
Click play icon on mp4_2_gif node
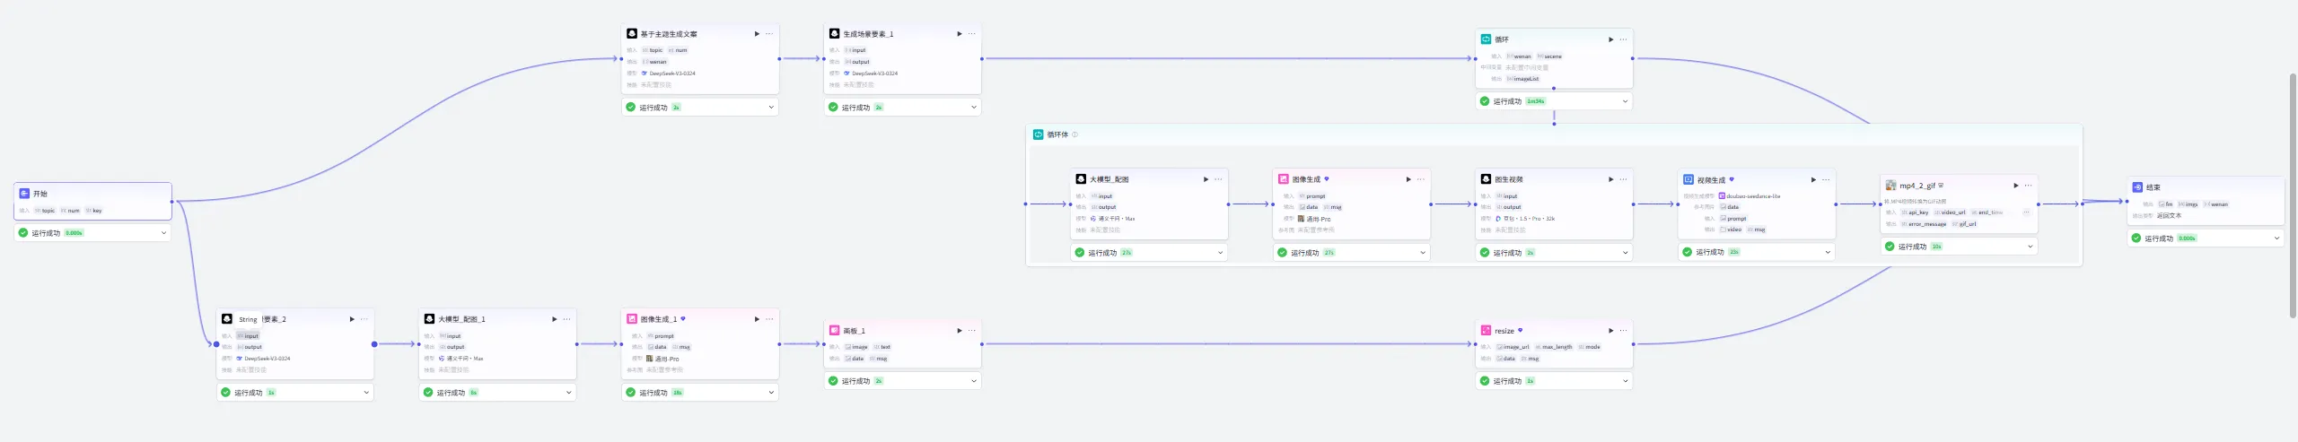pos(2015,186)
